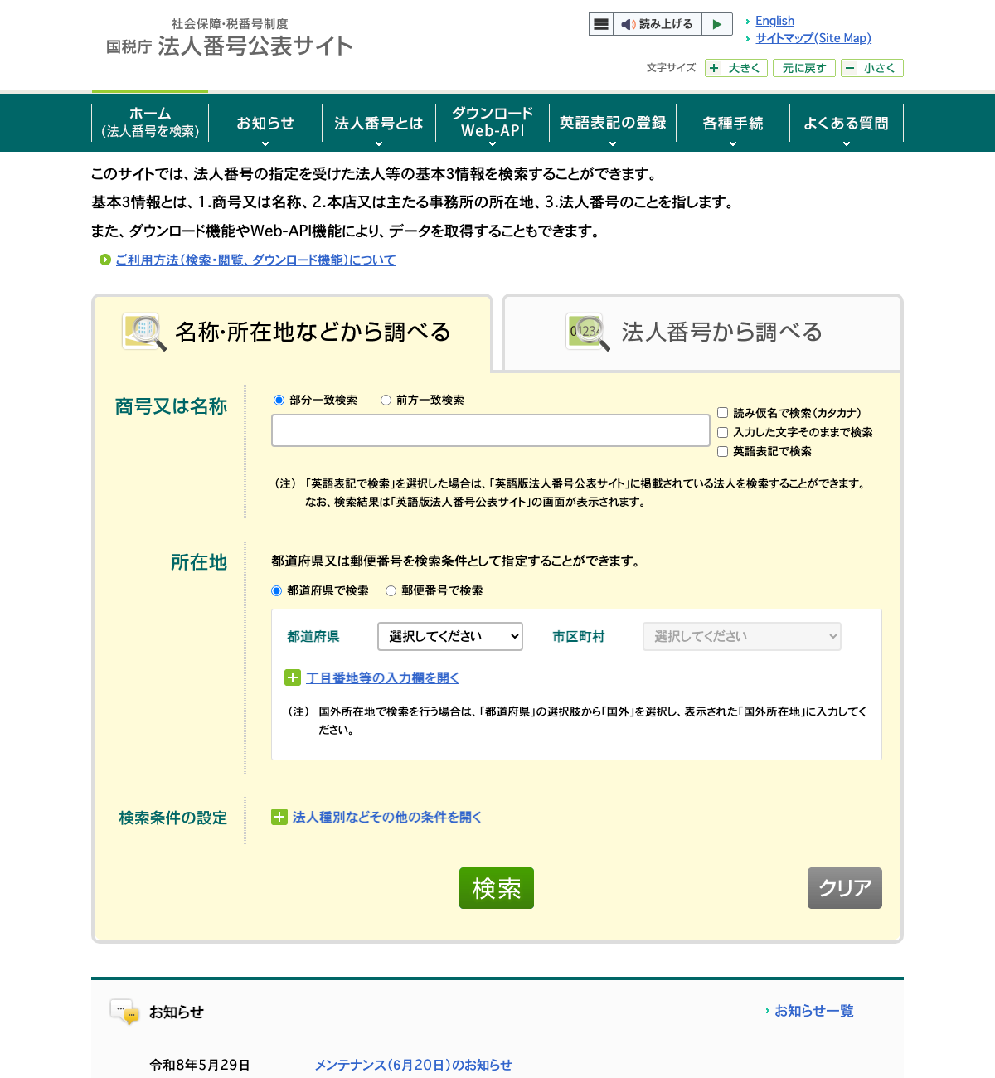Enable 入力した文字そのままで検索 checkbox
The height and width of the screenshot is (1078, 995).
tap(722, 432)
